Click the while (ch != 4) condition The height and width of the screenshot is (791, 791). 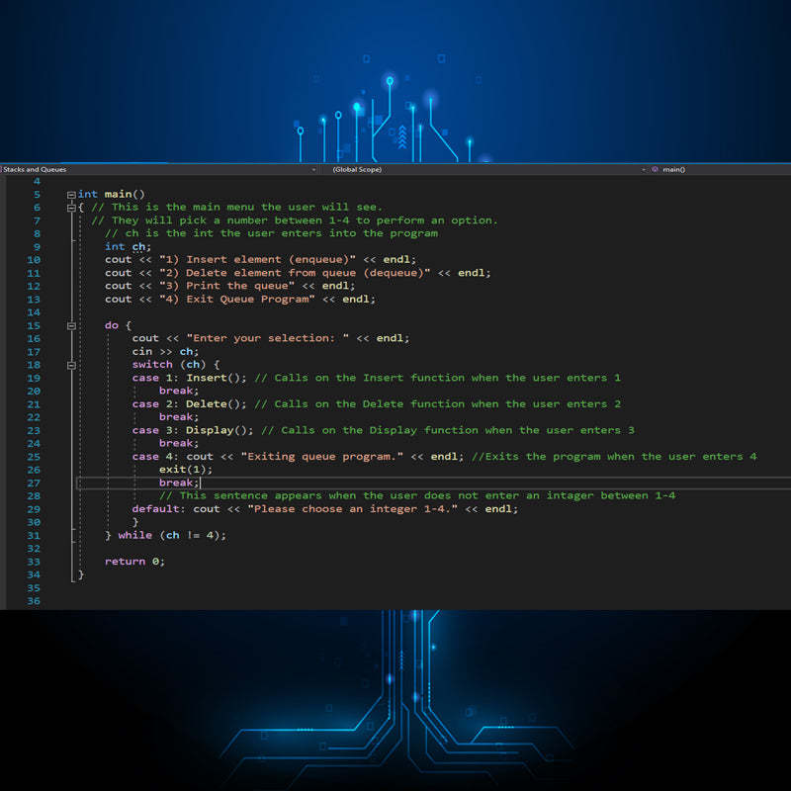[172, 535]
